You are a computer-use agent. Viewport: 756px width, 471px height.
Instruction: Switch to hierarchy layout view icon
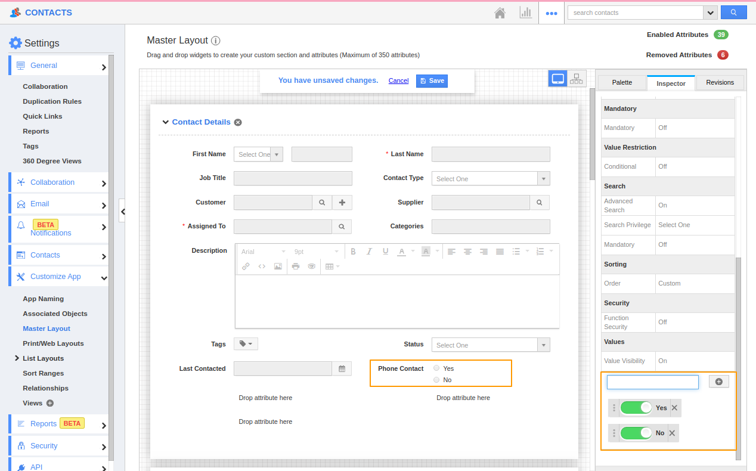[x=577, y=79]
